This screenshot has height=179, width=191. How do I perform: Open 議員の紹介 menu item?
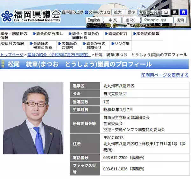tap(118, 34)
